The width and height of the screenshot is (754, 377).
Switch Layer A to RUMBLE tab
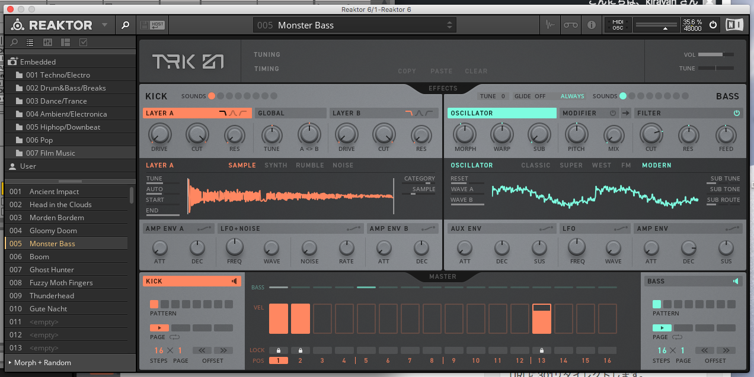coord(310,166)
